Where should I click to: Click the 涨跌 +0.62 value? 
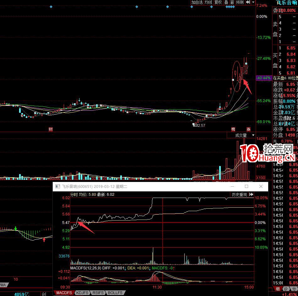point(290,90)
